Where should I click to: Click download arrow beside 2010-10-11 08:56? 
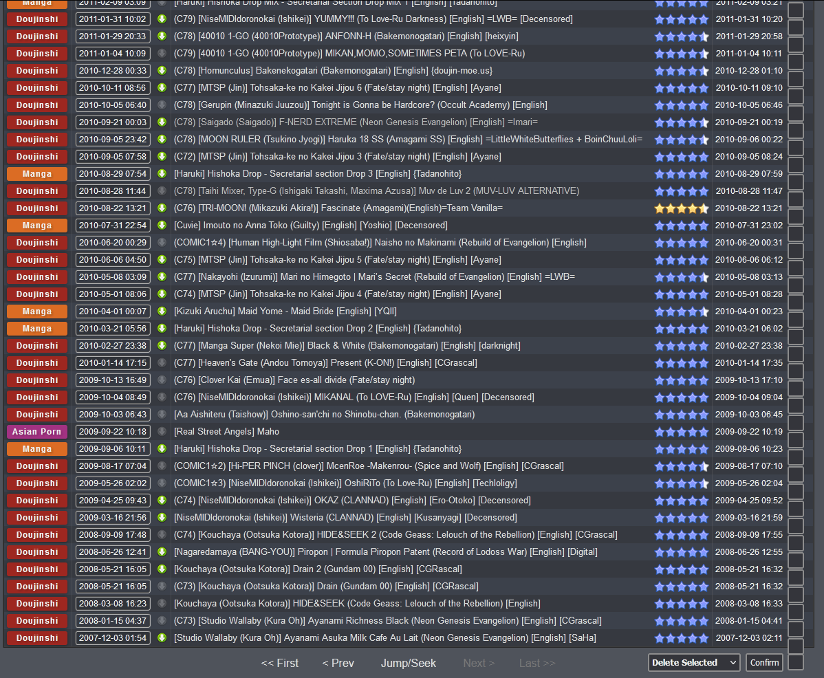click(162, 88)
